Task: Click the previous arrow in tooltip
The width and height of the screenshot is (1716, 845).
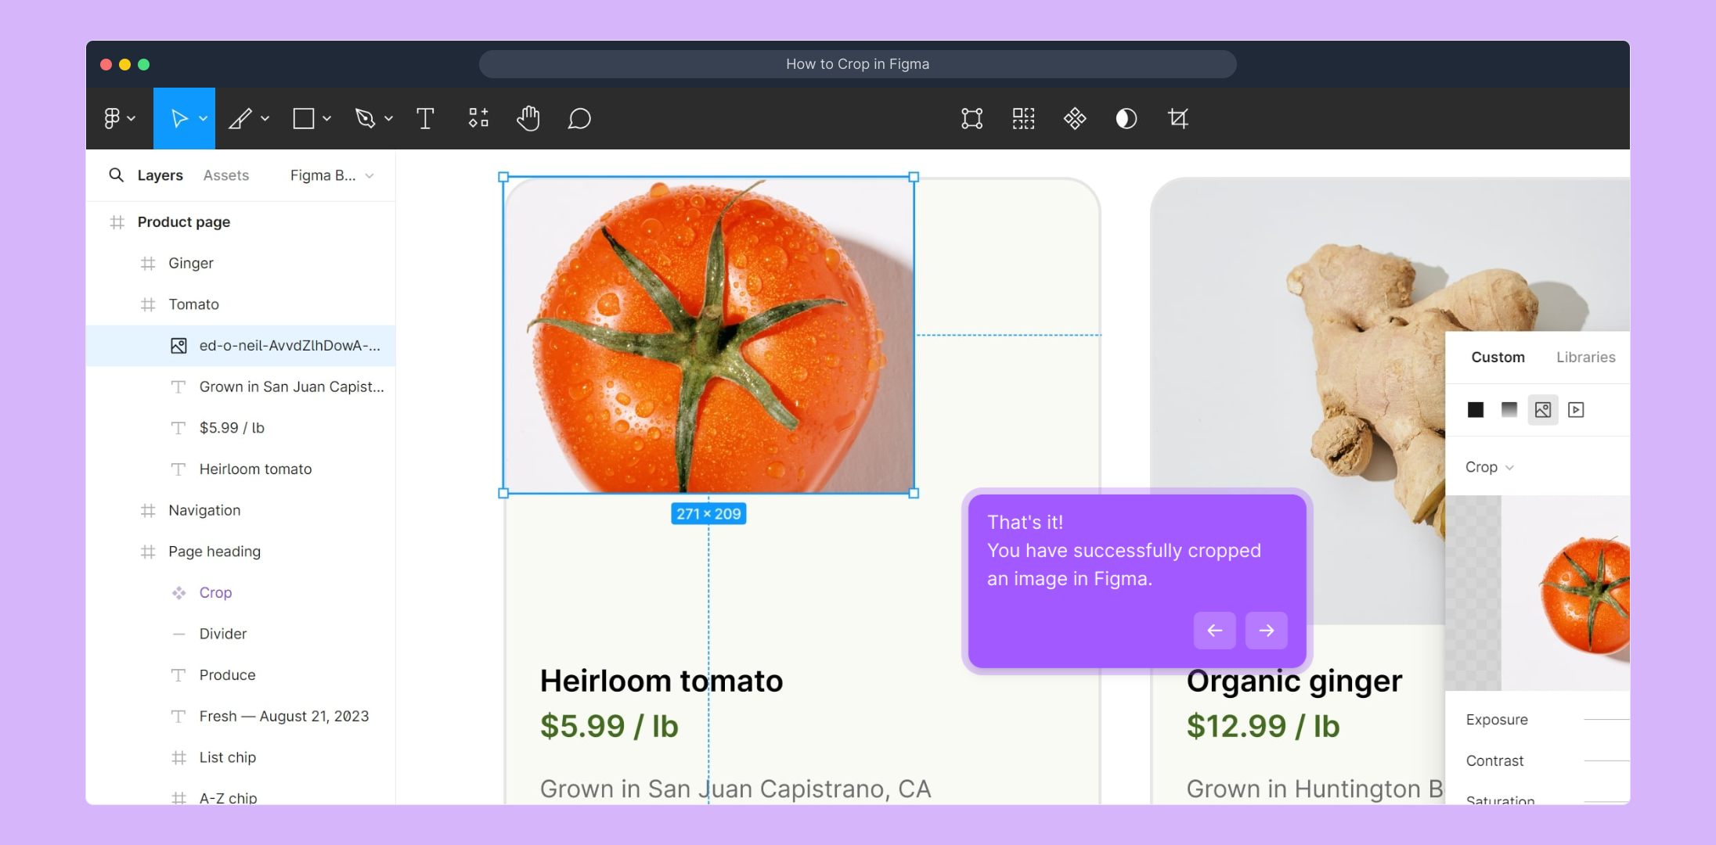Action: 1215,631
